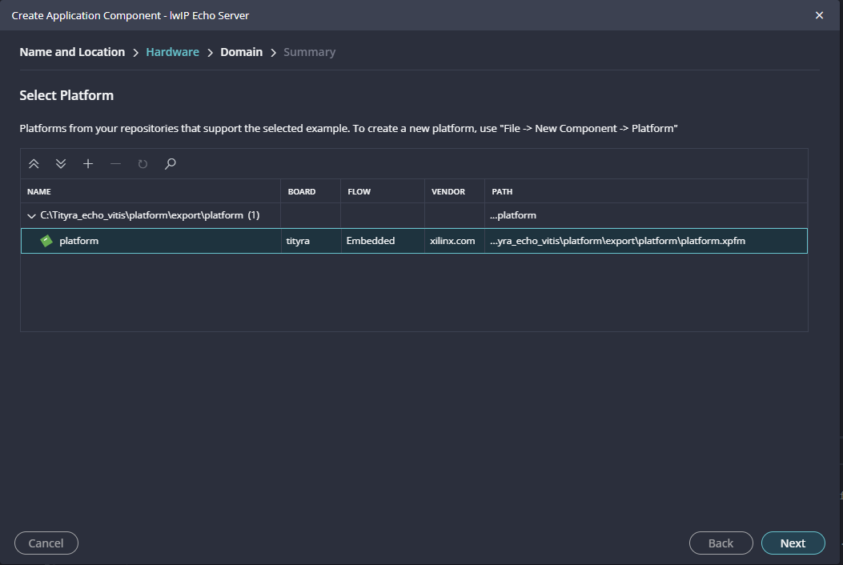Click the green platform icon in row
This screenshot has width=843, height=565.
tap(46, 241)
